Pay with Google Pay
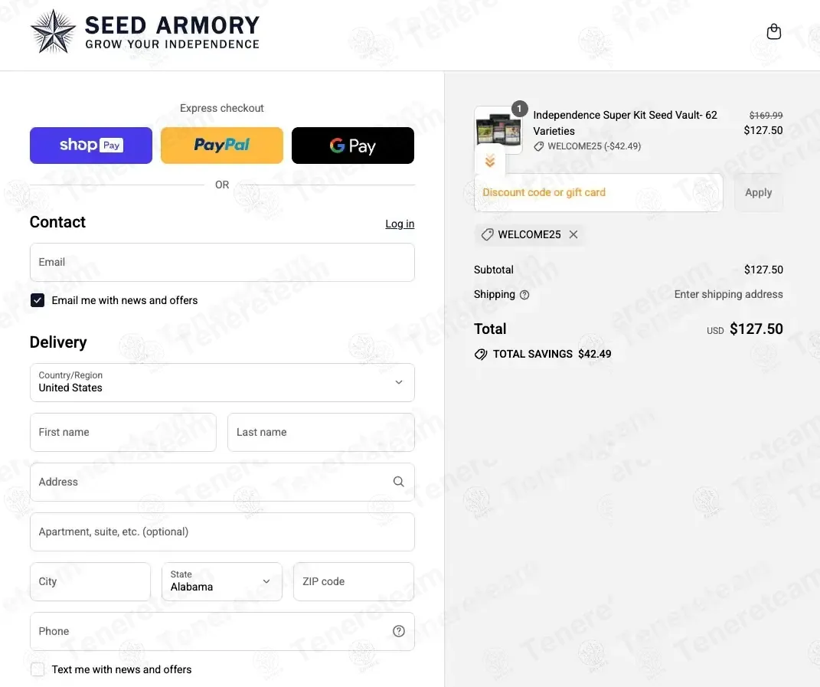This screenshot has width=820, height=687. [352, 146]
